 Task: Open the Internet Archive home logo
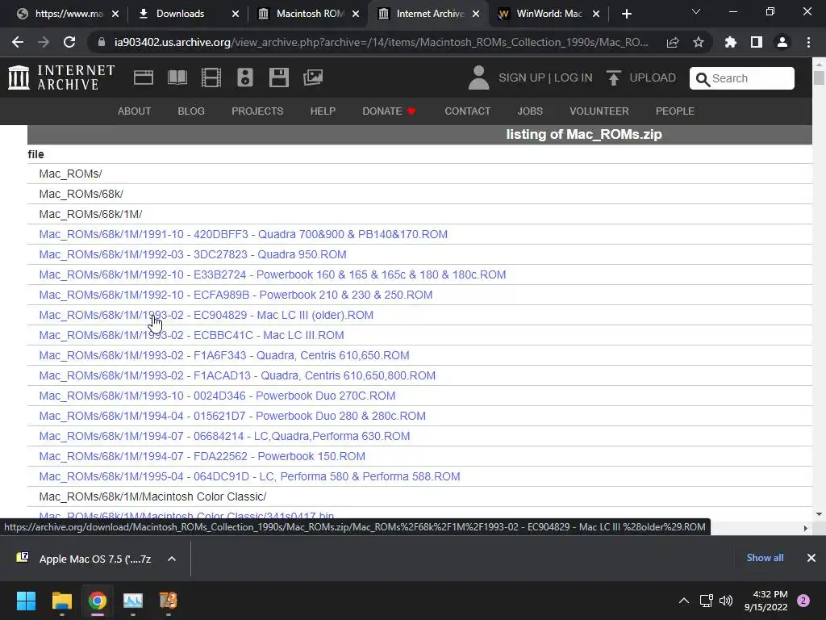pos(61,77)
